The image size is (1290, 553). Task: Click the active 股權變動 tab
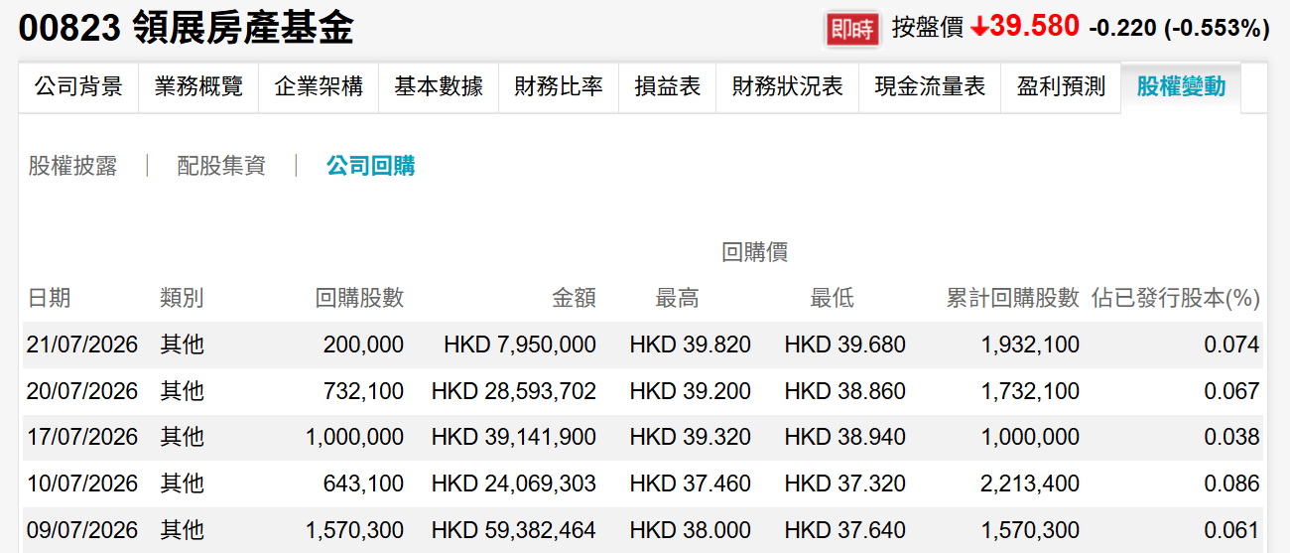coord(1181,86)
